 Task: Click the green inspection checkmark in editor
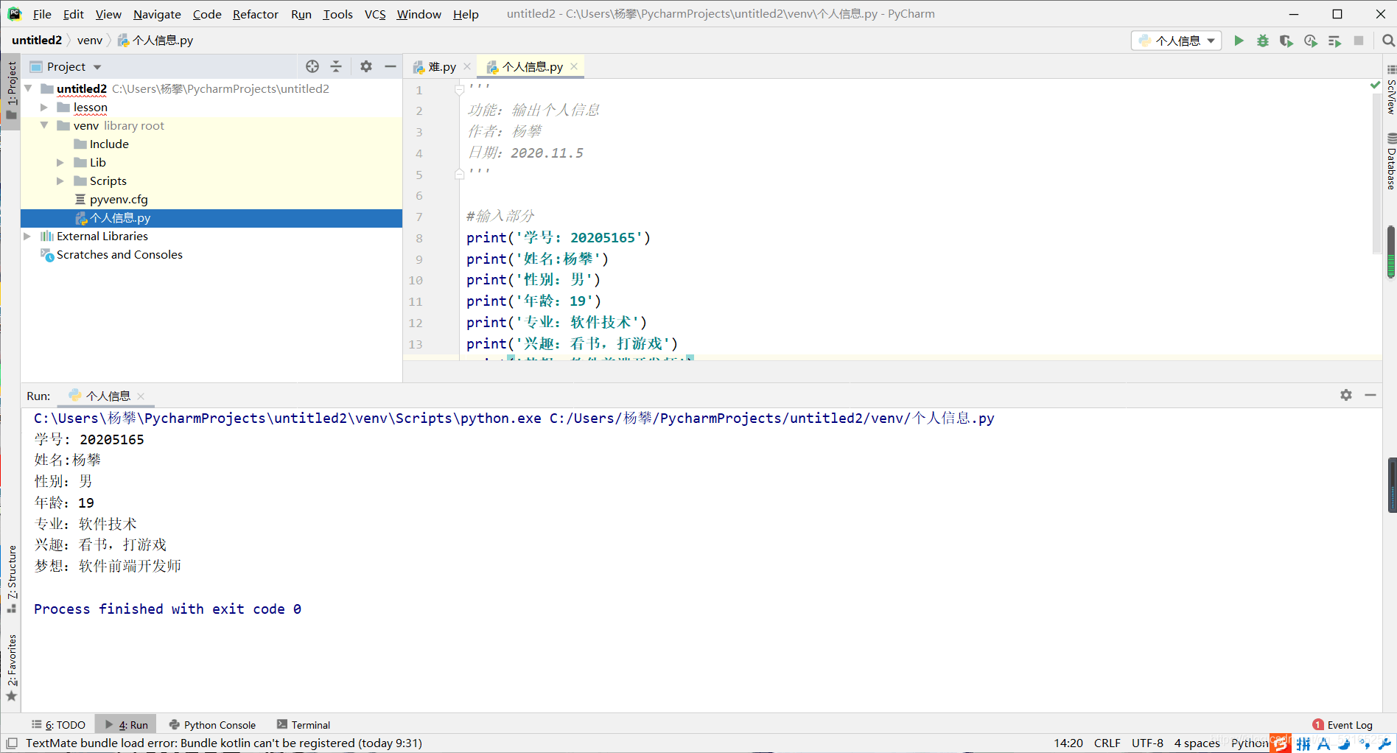click(1375, 85)
